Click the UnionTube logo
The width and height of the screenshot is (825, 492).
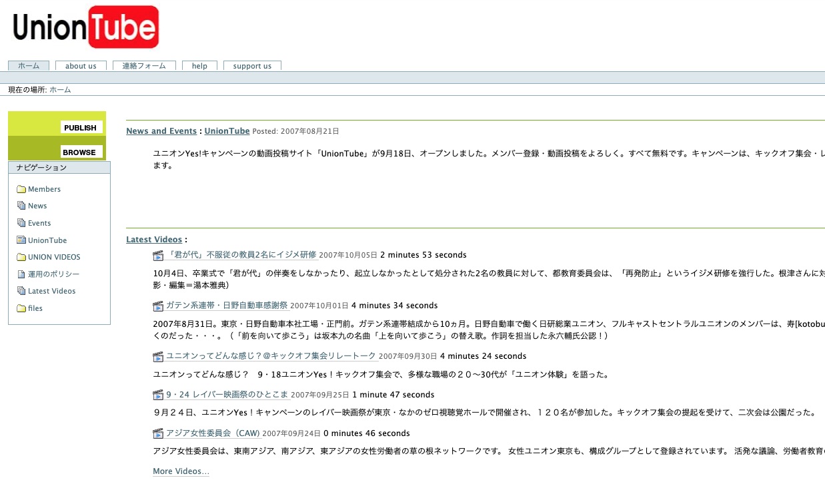[85, 27]
